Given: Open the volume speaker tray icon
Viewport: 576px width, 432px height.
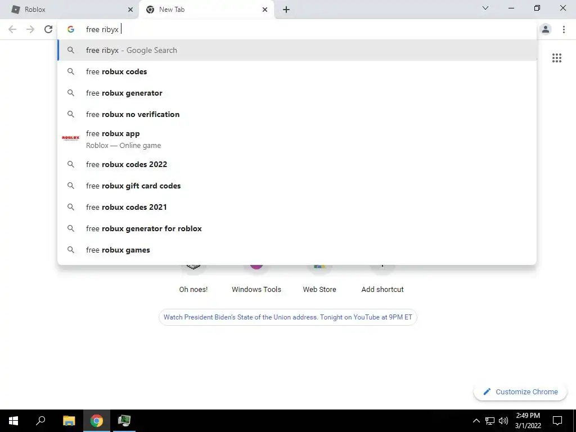Looking at the screenshot, I should point(503,421).
